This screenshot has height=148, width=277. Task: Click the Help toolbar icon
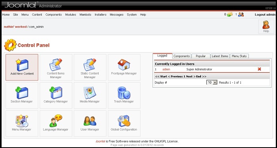266,26
